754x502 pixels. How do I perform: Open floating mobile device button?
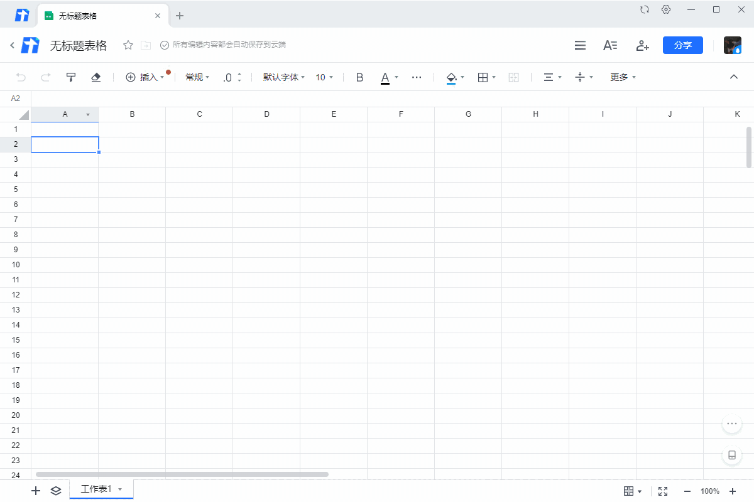pyautogui.click(x=732, y=455)
